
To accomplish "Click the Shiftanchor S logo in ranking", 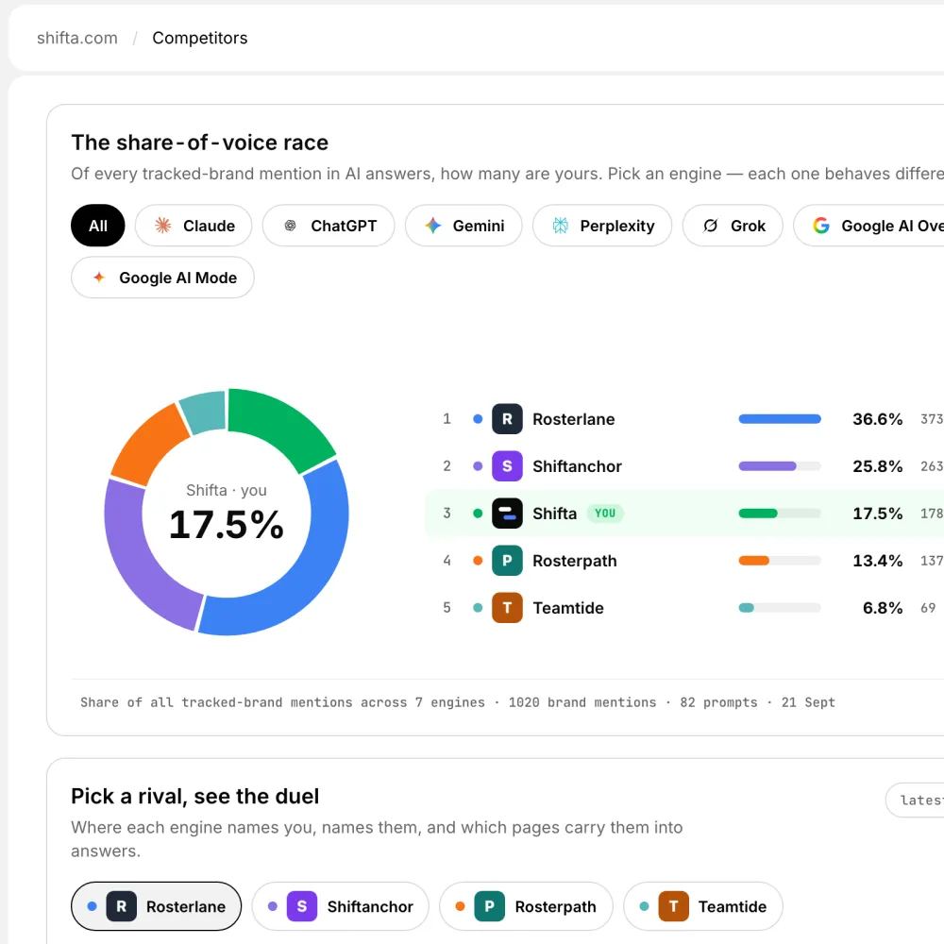I will click(x=507, y=466).
